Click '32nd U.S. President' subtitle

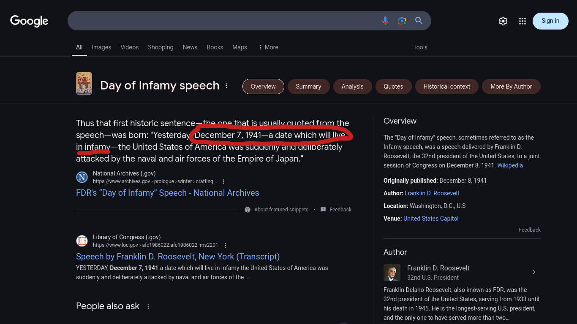point(433,278)
